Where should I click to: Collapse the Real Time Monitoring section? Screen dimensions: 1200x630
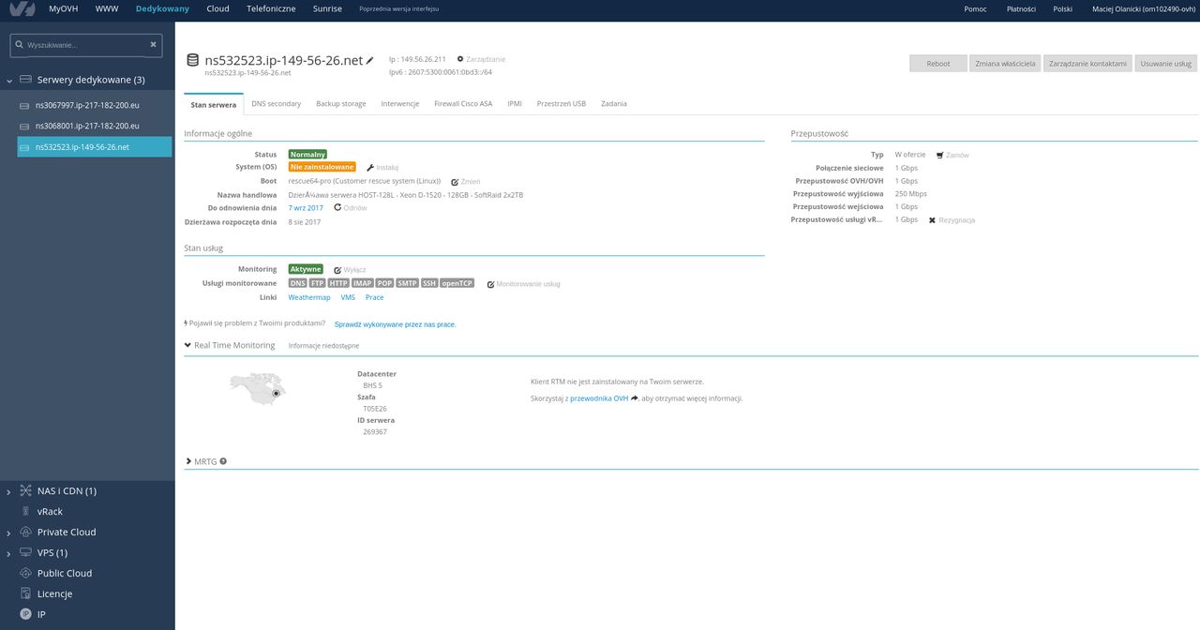187,345
